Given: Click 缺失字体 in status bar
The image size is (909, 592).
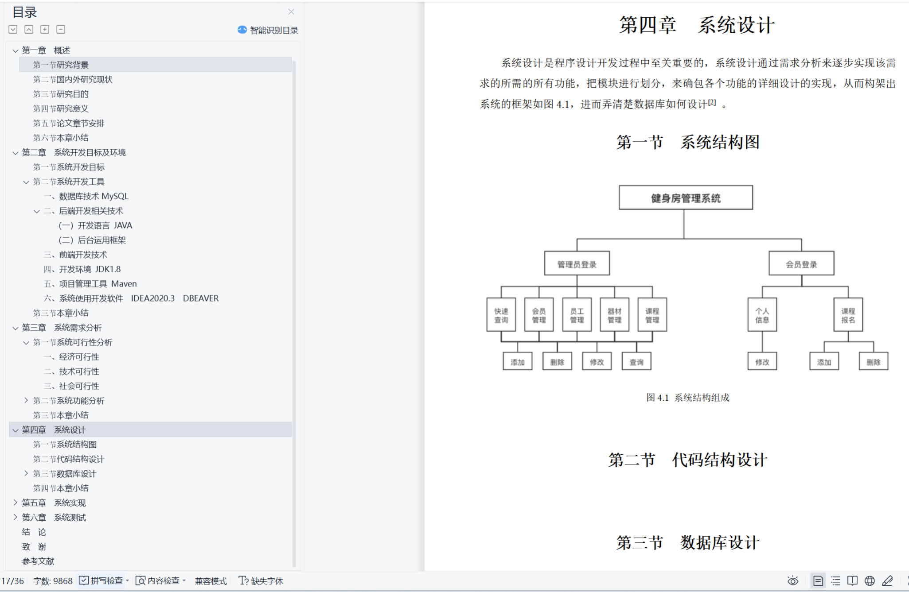Looking at the screenshot, I should pyautogui.click(x=261, y=580).
